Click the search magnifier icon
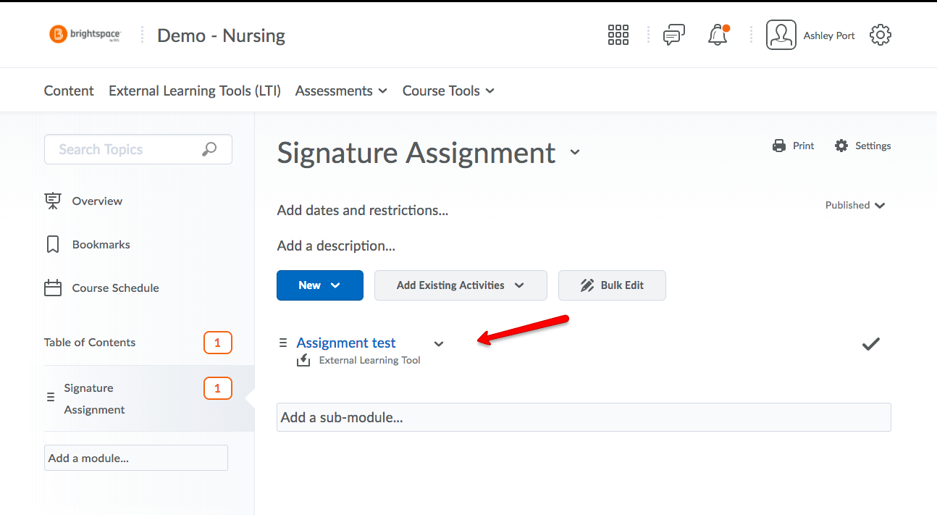Screen dimensions: 937x515 [x=209, y=149]
